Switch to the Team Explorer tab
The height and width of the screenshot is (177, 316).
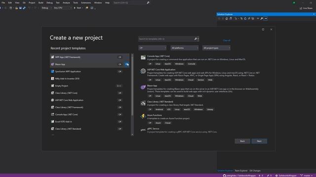tap(241, 171)
